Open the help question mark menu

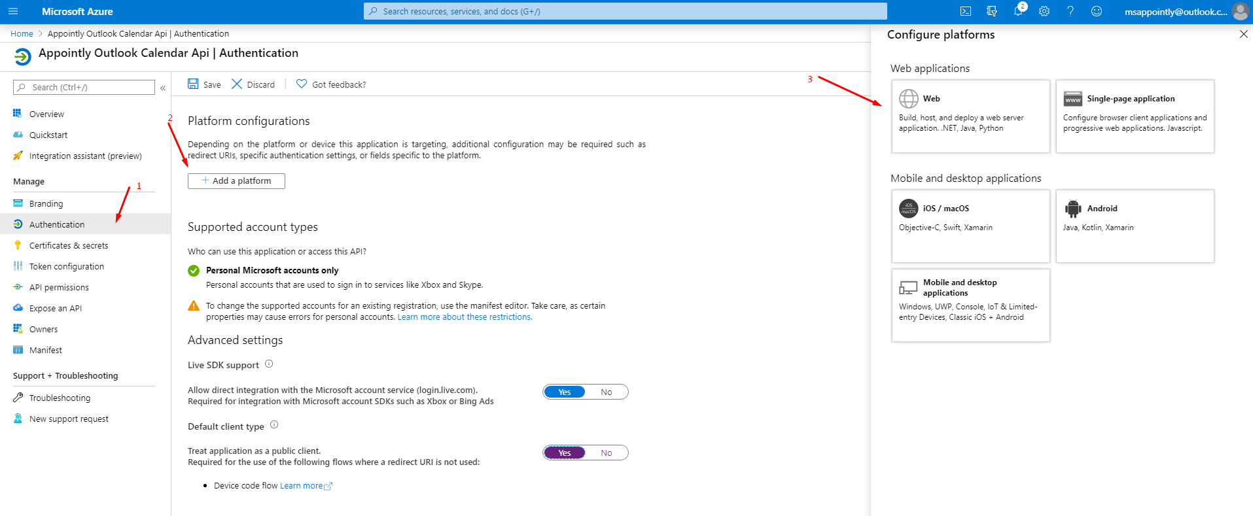pyautogui.click(x=1070, y=11)
